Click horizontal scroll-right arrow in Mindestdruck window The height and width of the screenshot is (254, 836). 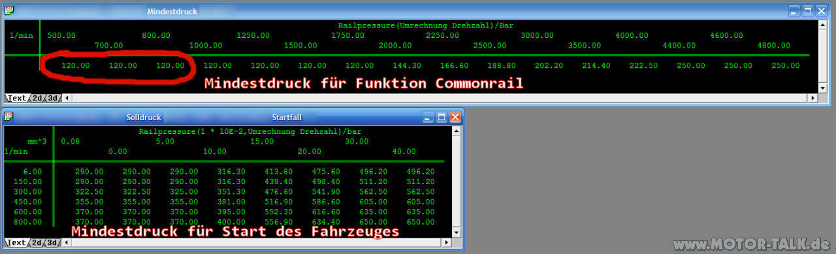tap(813, 98)
